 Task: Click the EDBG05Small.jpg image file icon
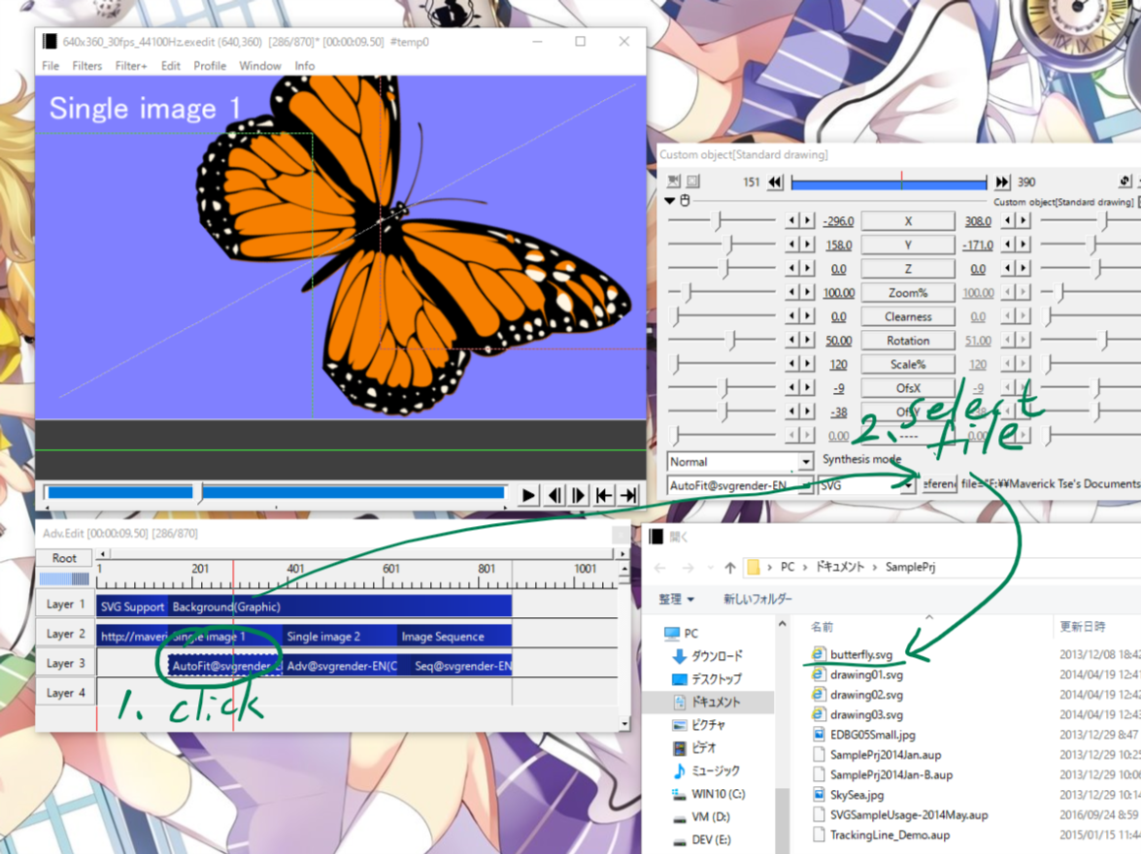click(818, 735)
